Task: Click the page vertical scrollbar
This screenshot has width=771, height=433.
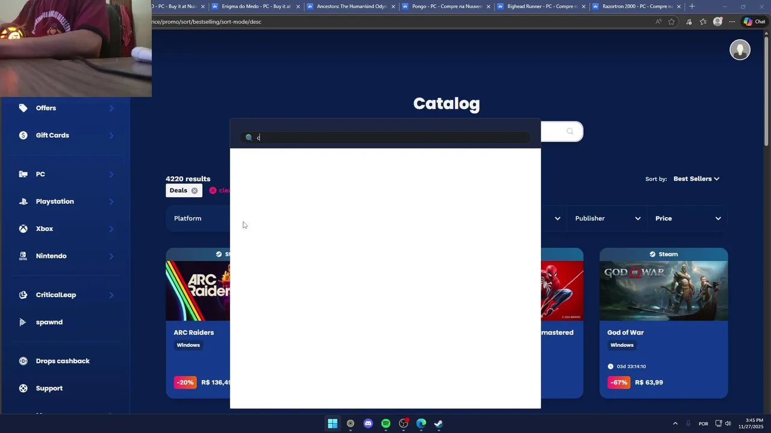Action: (x=767, y=90)
